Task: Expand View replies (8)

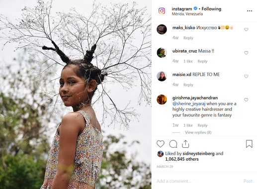Action: [x=198, y=132]
